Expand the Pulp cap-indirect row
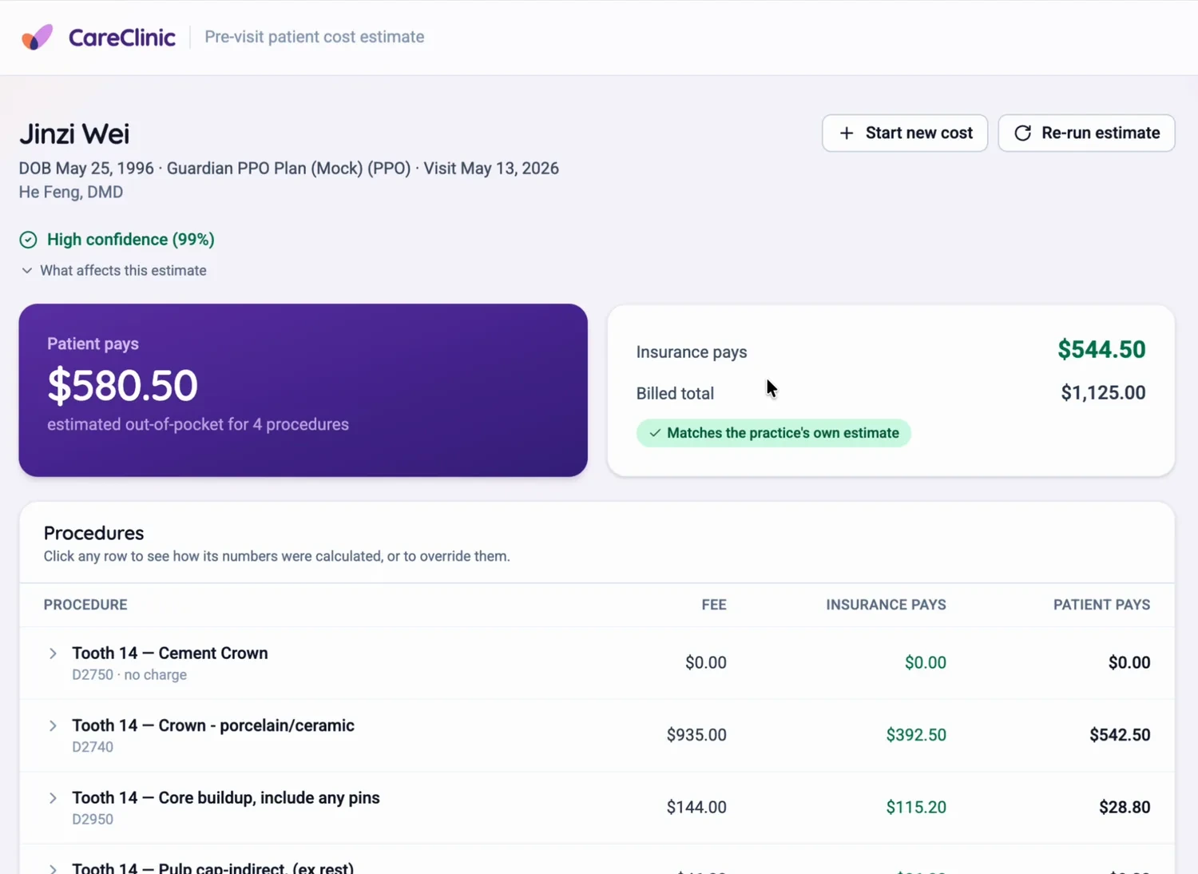Viewport: 1198px width, 874px height. pos(53,868)
